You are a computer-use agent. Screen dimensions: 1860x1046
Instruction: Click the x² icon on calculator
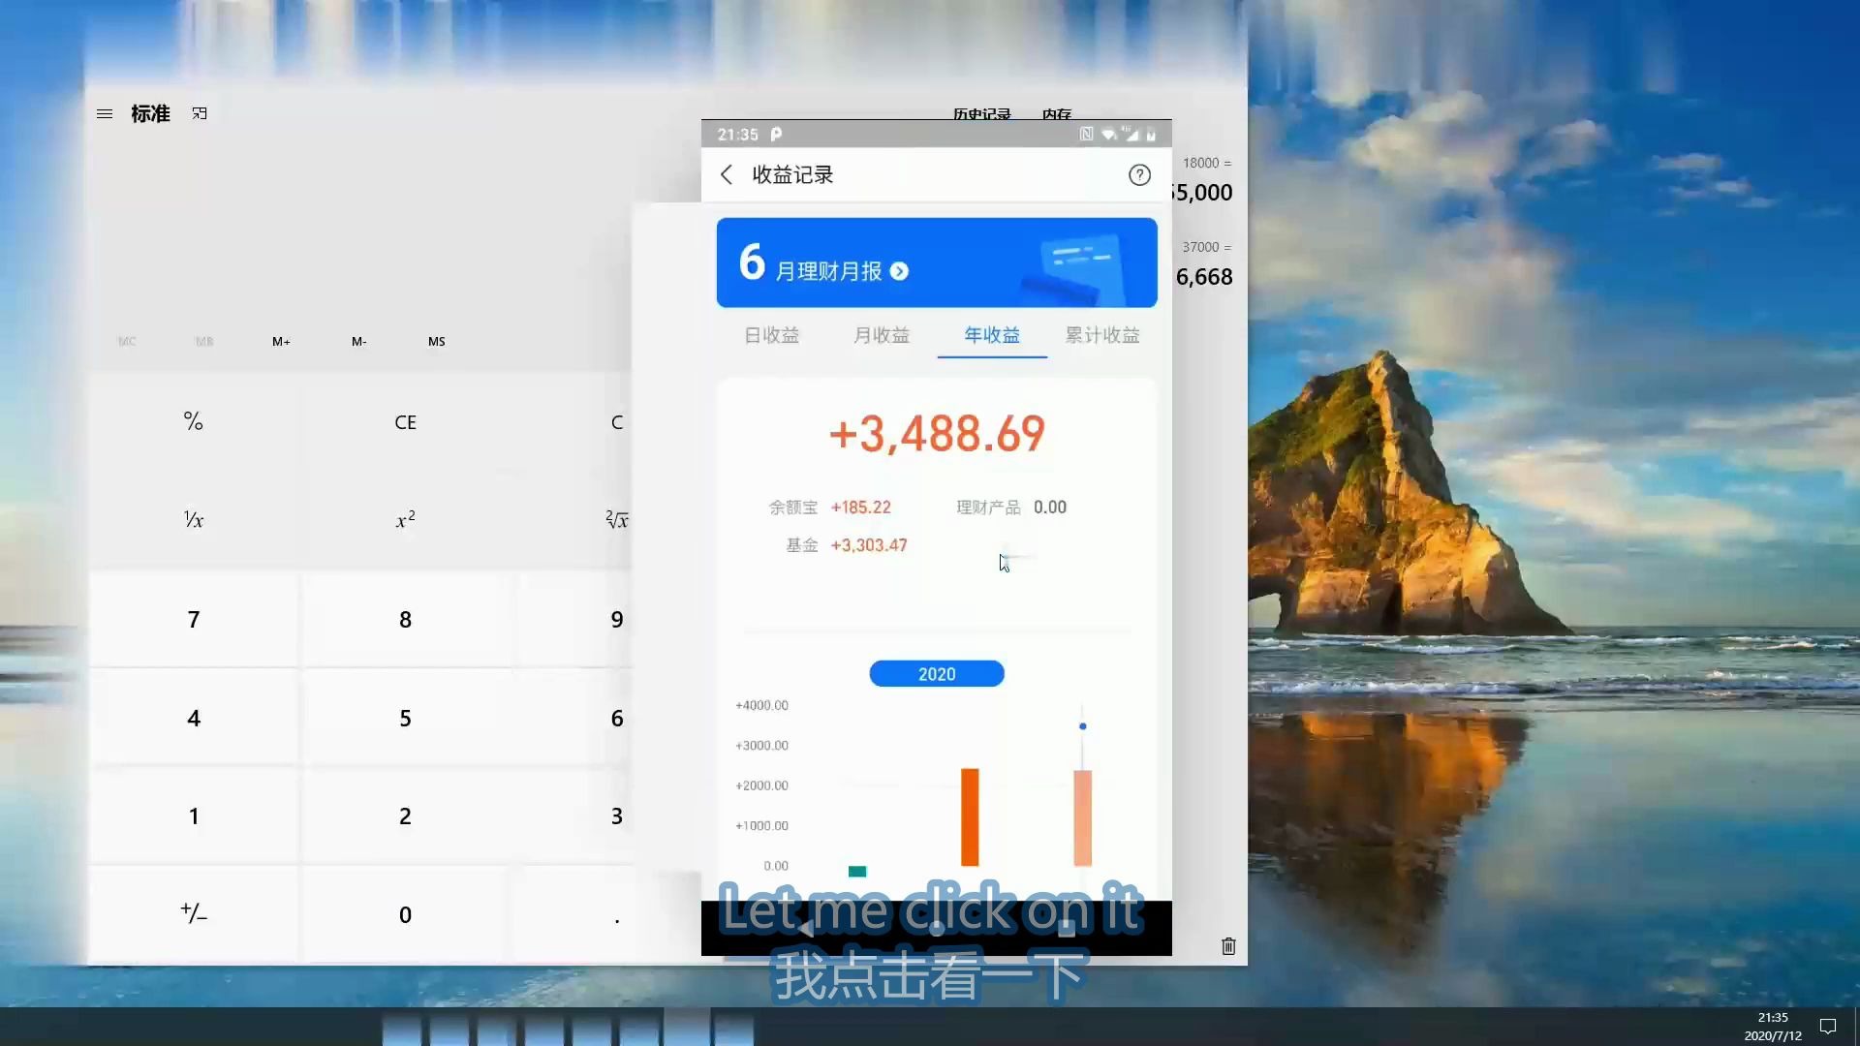pos(405,520)
